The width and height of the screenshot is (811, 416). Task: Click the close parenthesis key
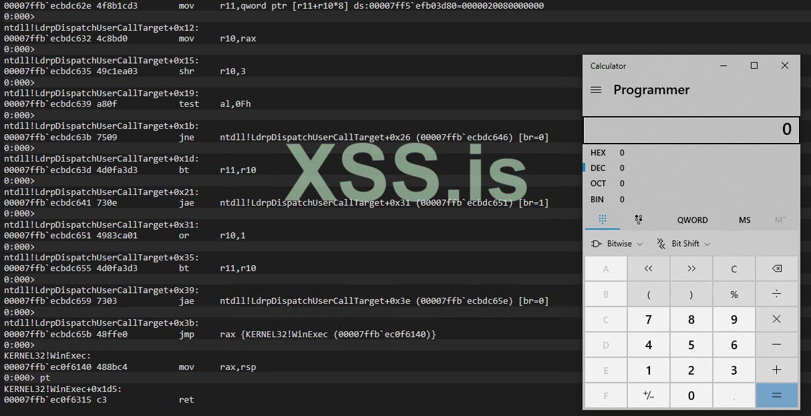[x=691, y=294]
